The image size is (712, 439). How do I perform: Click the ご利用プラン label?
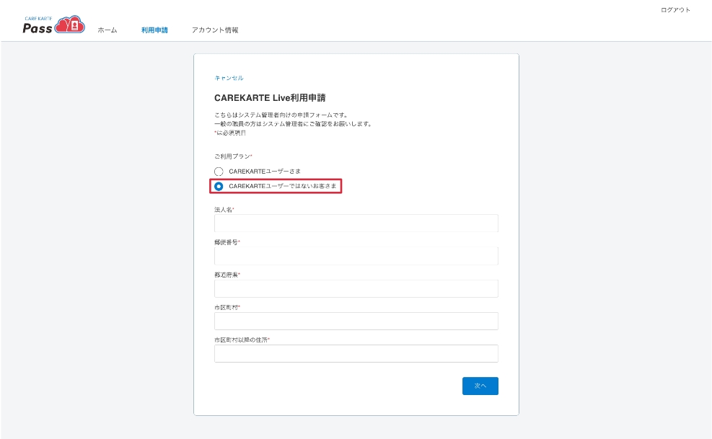(233, 156)
